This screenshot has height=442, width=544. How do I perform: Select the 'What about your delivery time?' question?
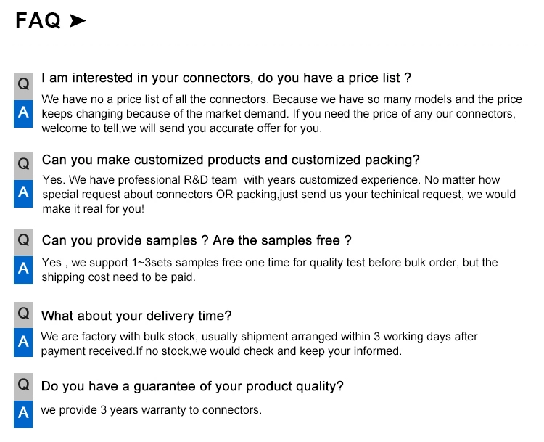tap(136, 316)
